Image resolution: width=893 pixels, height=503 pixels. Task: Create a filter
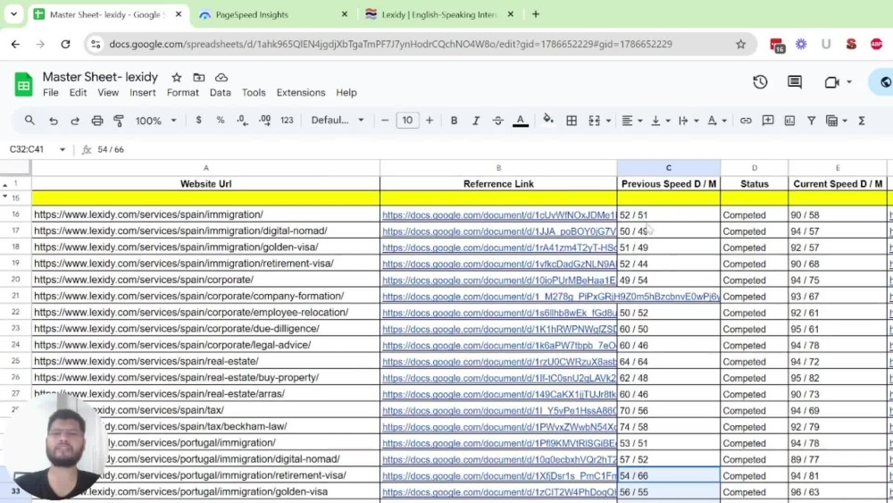tap(811, 121)
